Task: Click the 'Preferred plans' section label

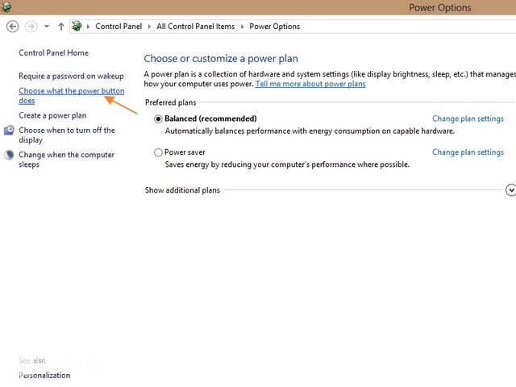Action: pos(170,102)
